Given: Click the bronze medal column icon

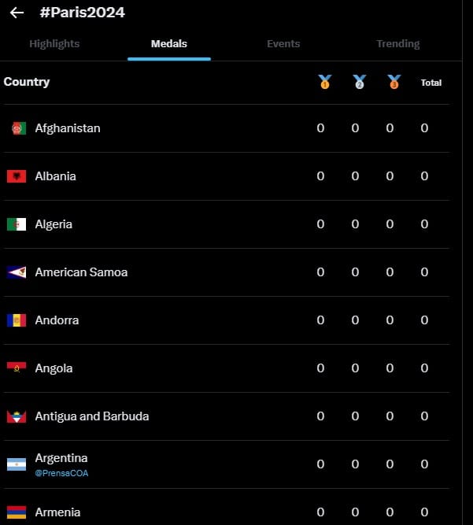Looking at the screenshot, I should coord(394,82).
